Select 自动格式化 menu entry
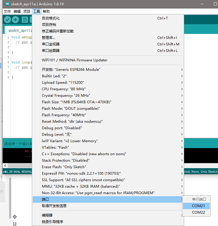Screen dimensions: 218x226 [108, 18]
